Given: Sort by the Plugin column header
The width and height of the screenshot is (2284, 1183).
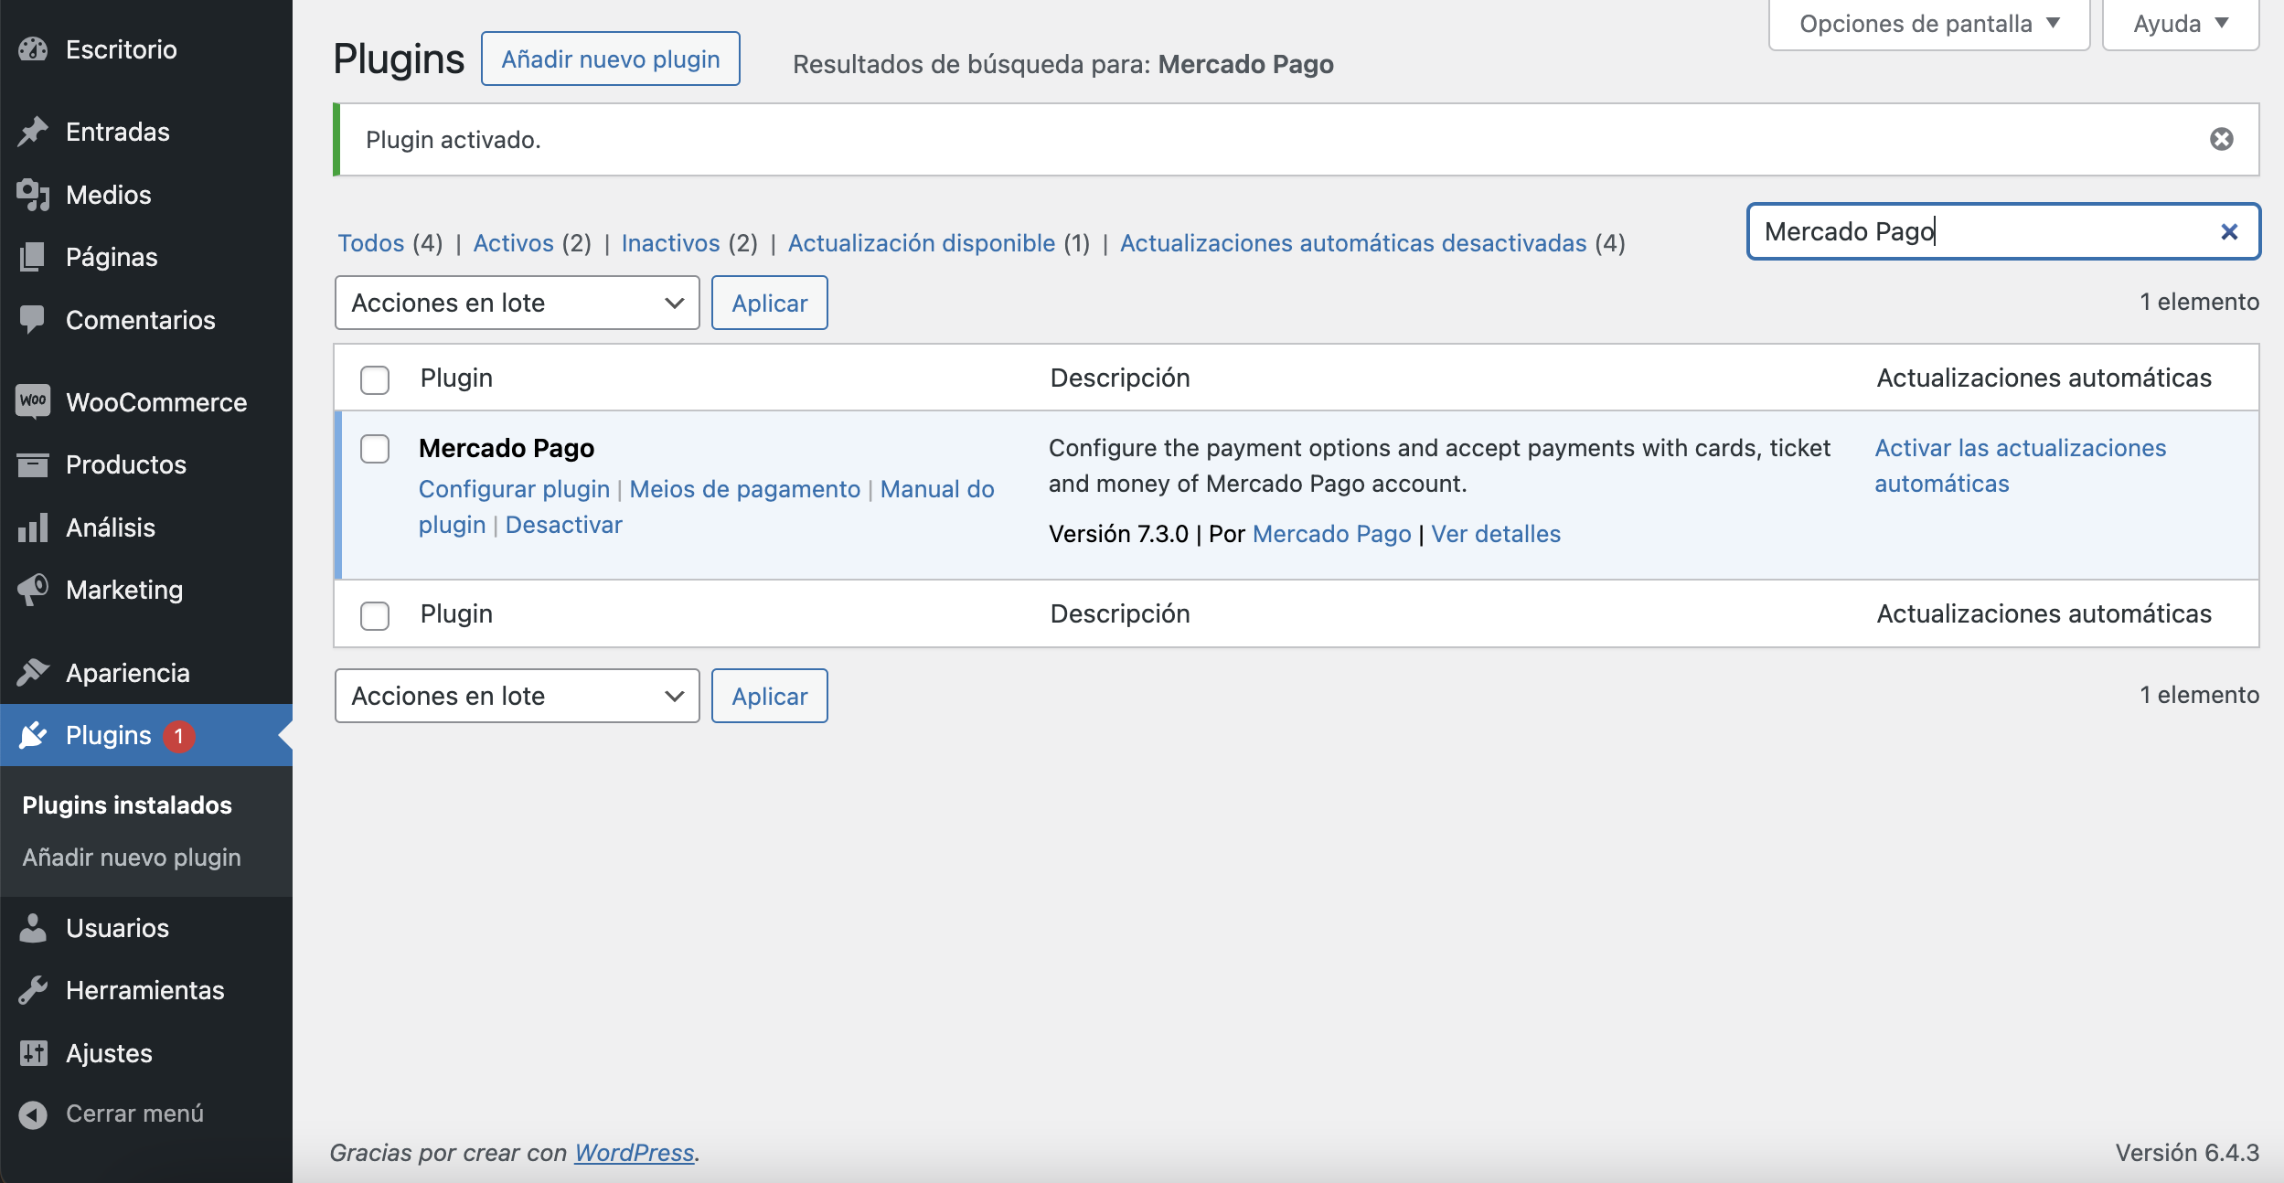Looking at the screenshot, I should click(456, 378).
